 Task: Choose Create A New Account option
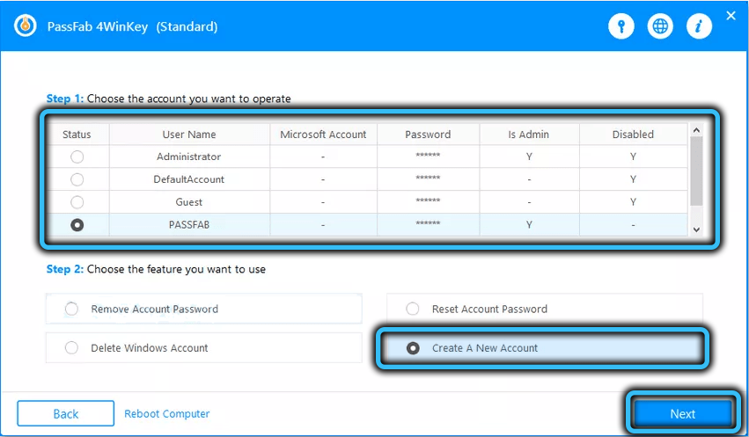coord(413,348)
